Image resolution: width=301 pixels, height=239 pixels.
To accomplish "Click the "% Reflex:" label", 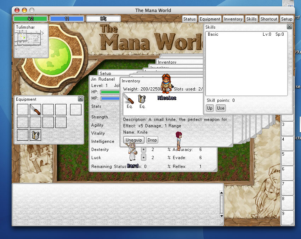I will tap(177, 167).
